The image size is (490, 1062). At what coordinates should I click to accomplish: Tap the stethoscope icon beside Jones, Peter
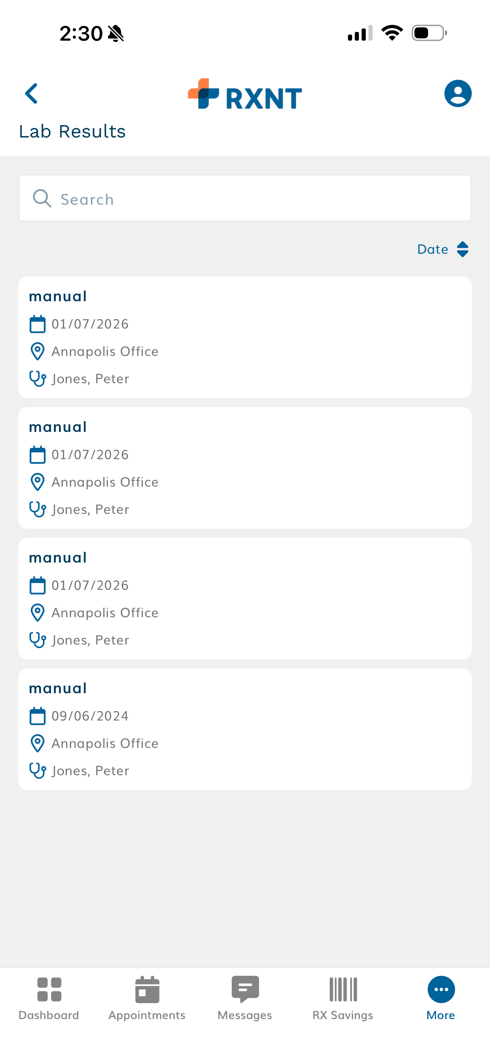coord(38,378)
